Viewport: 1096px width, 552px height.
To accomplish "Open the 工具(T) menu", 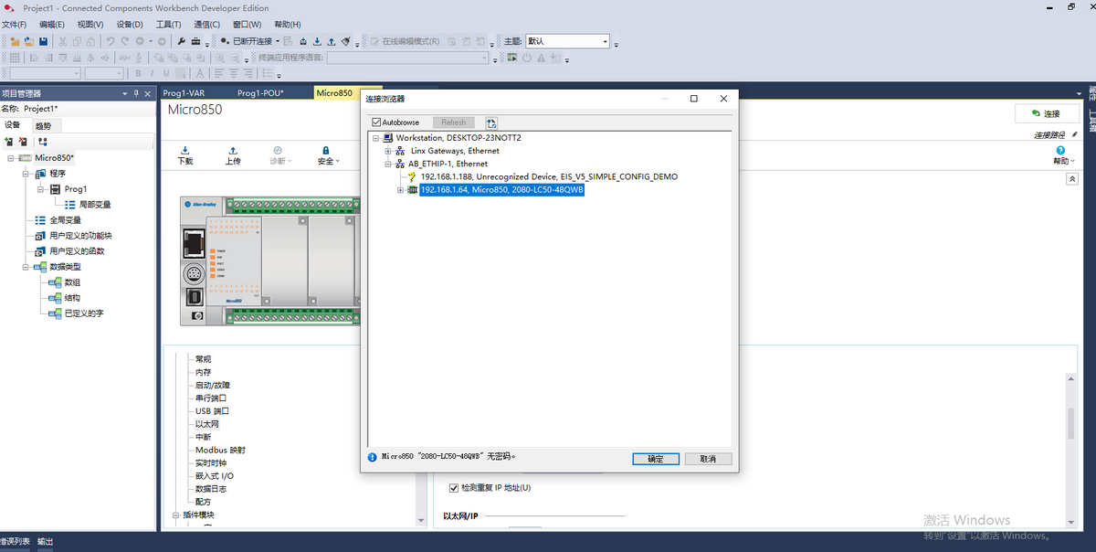I will pos(169,25).
